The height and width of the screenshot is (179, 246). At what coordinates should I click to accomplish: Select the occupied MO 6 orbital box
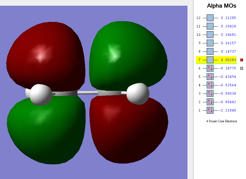tap(210, 68)
